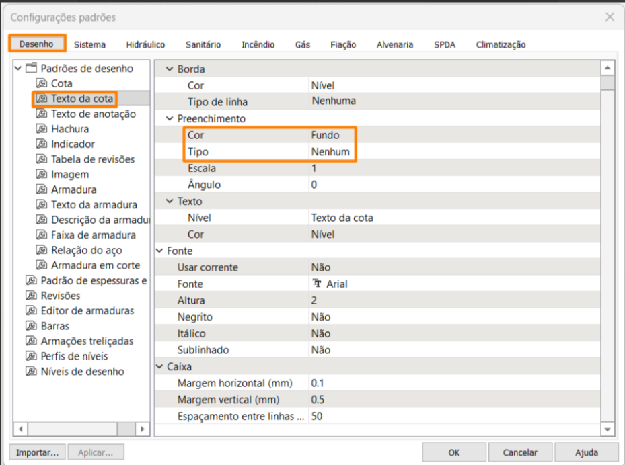Collapse the Padrões de desenho tree node
The image size is (625, 465).
17,69
